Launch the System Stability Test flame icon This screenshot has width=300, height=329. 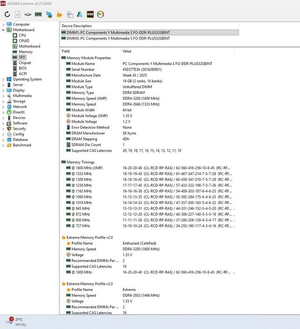[59, 14]
